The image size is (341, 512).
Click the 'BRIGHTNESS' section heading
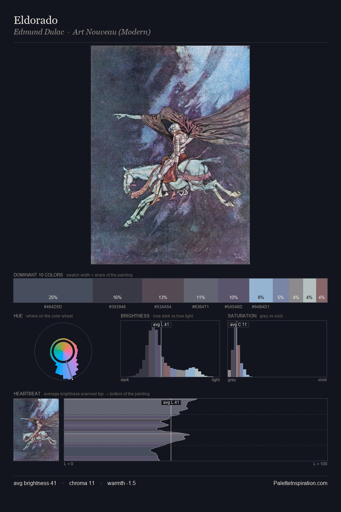click(x=135, y=316)
